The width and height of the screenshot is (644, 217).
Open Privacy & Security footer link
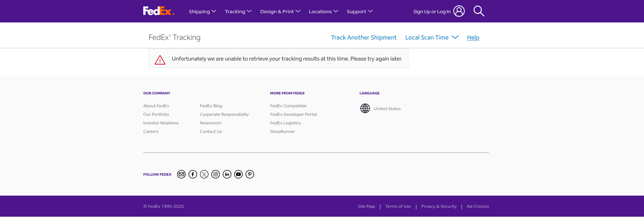[439, 206]
